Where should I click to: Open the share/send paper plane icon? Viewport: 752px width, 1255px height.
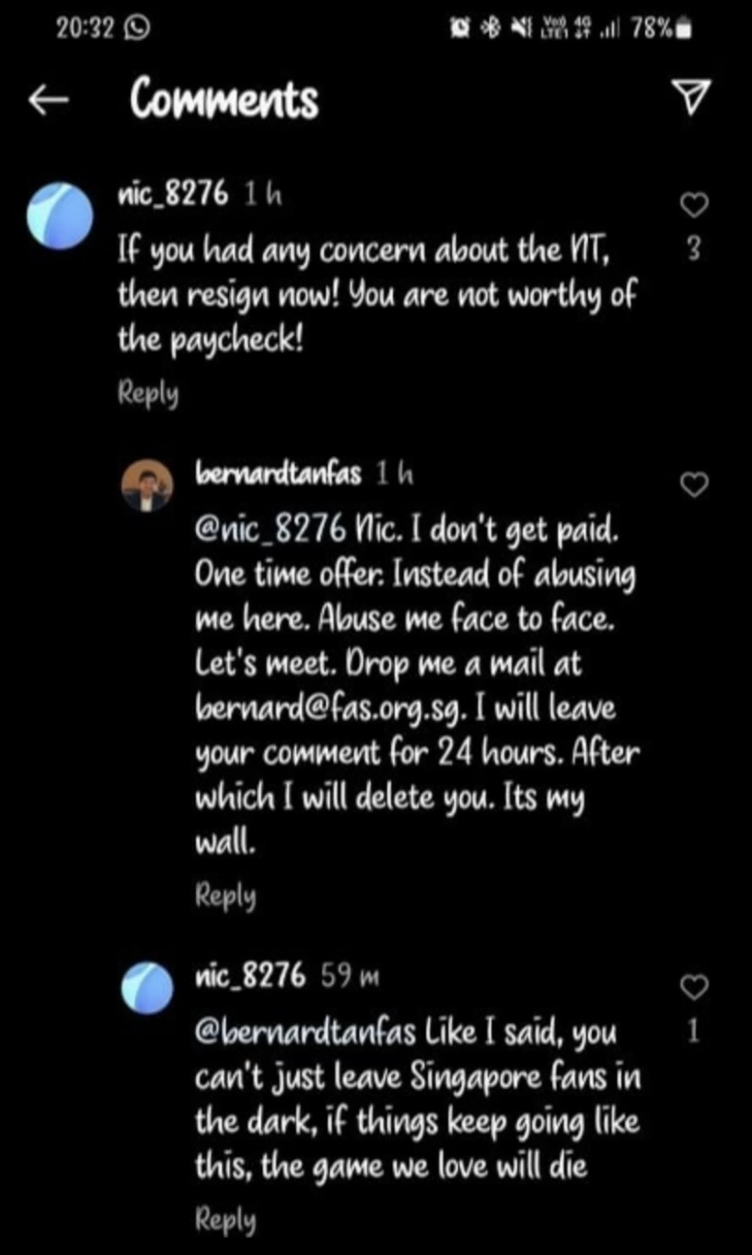pos(692,96)
